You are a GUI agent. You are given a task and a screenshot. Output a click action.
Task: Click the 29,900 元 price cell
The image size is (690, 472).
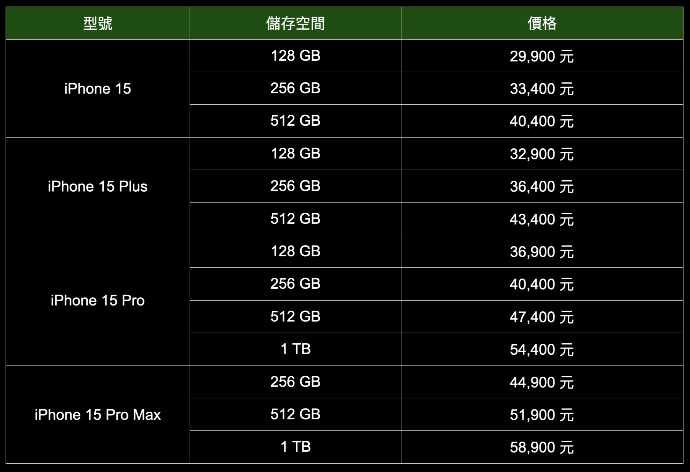point(542,56)
